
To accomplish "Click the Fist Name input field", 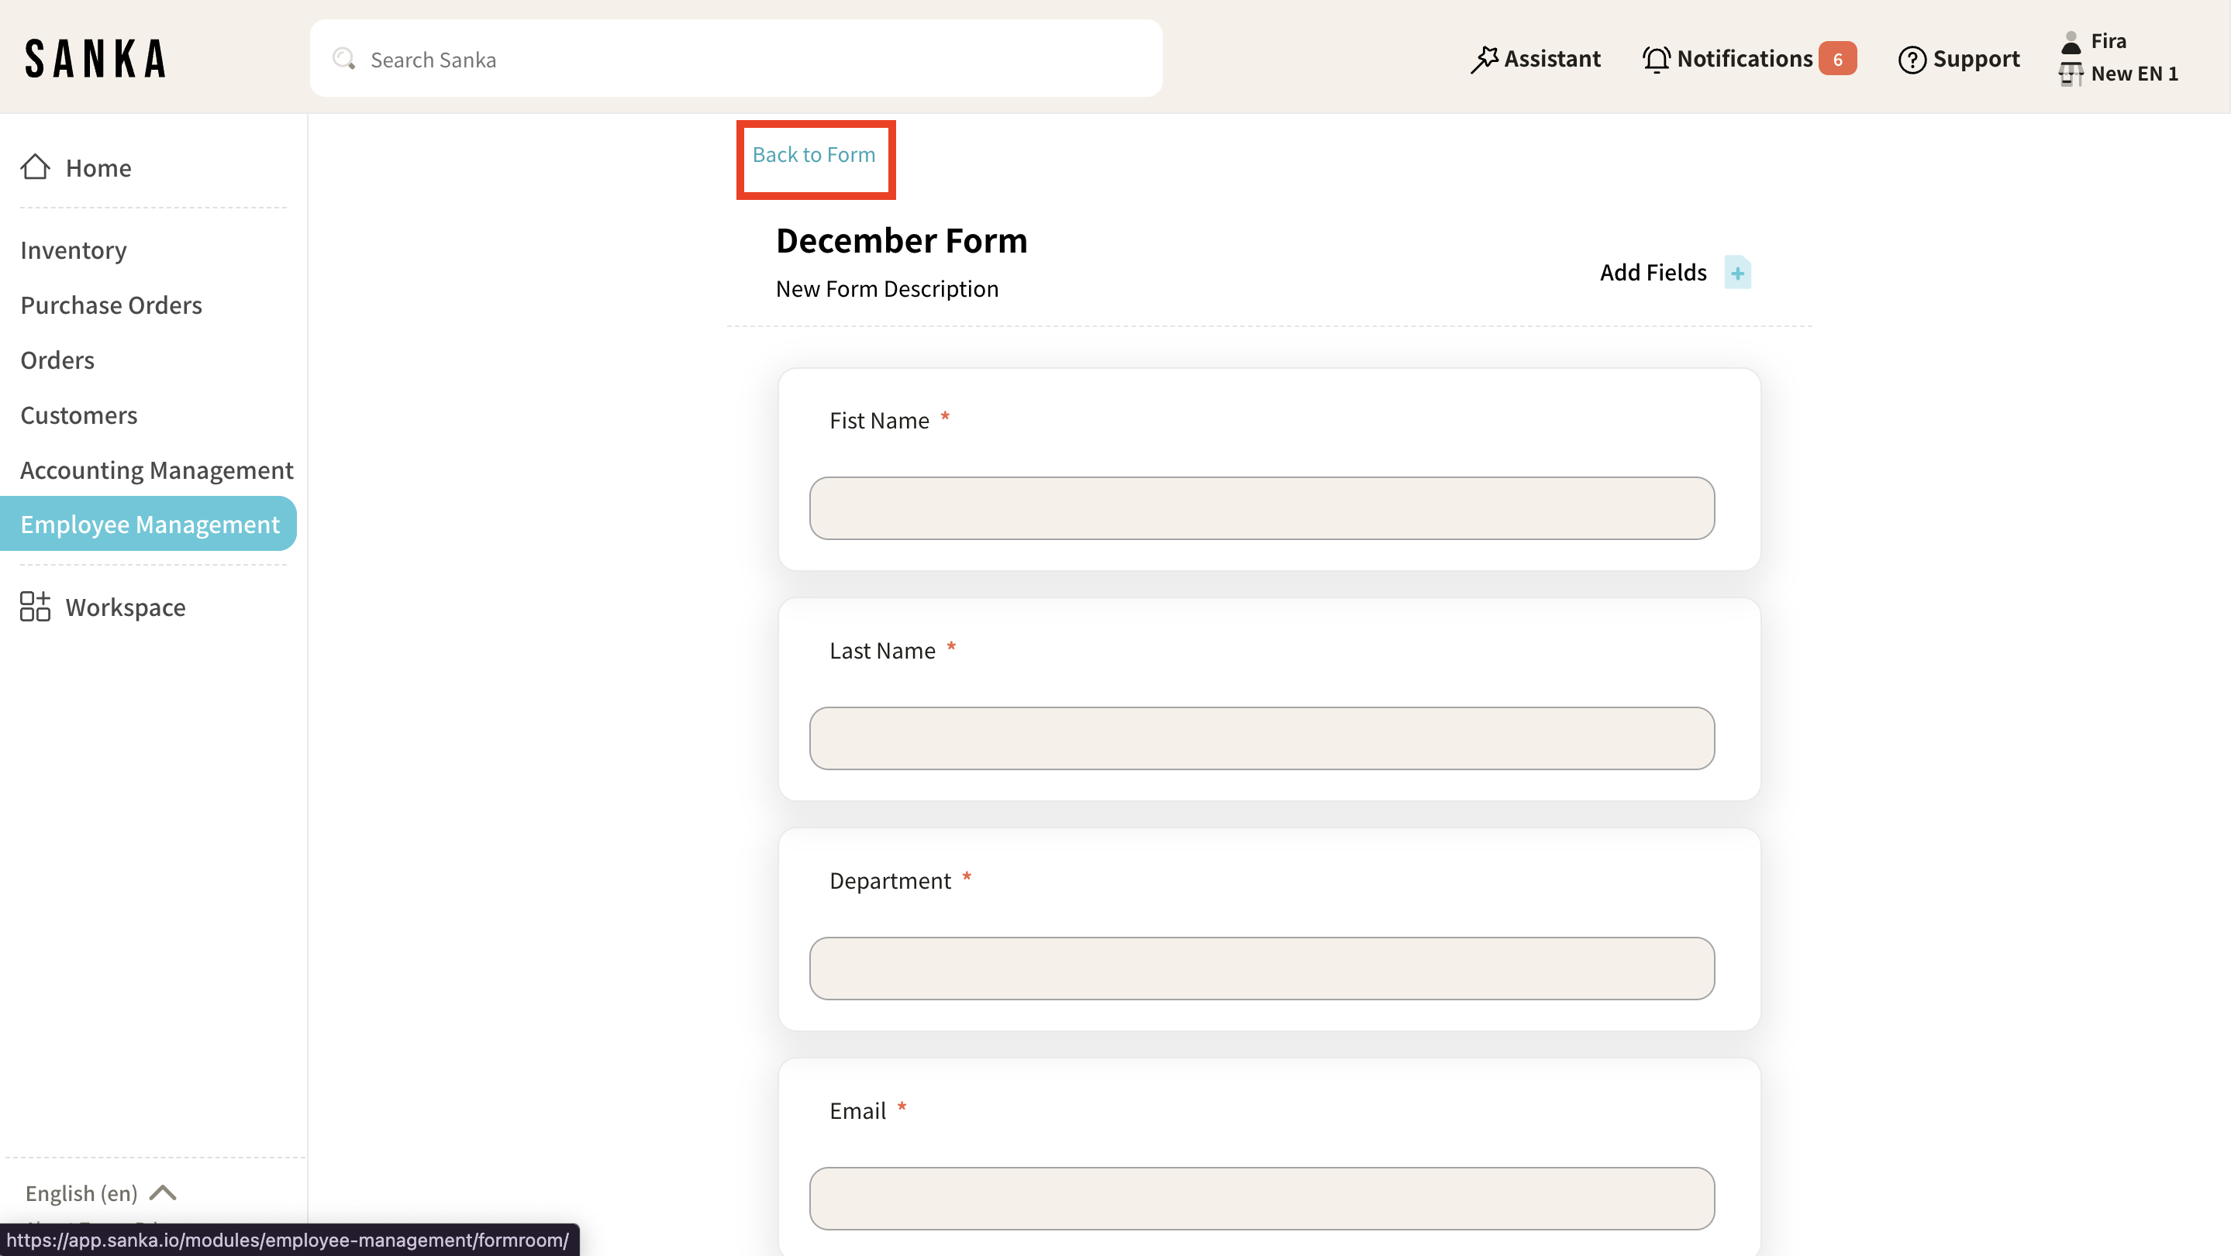I will coord(1261,508).
